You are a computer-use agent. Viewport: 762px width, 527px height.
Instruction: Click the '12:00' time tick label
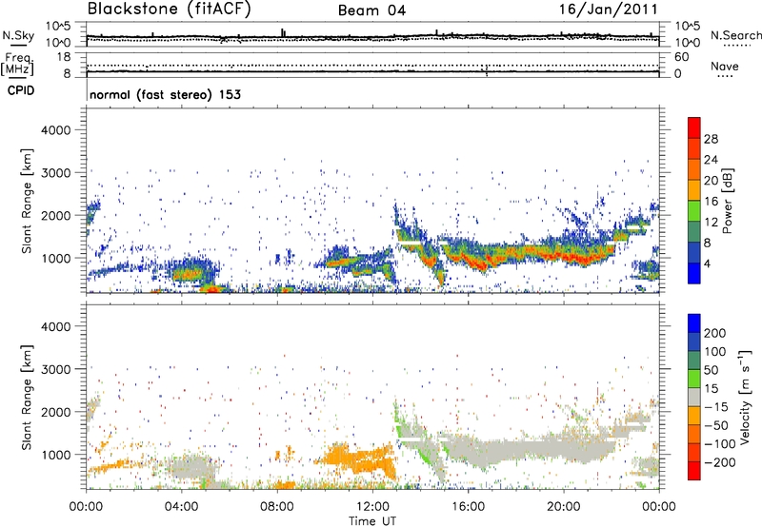pos(372,507)
